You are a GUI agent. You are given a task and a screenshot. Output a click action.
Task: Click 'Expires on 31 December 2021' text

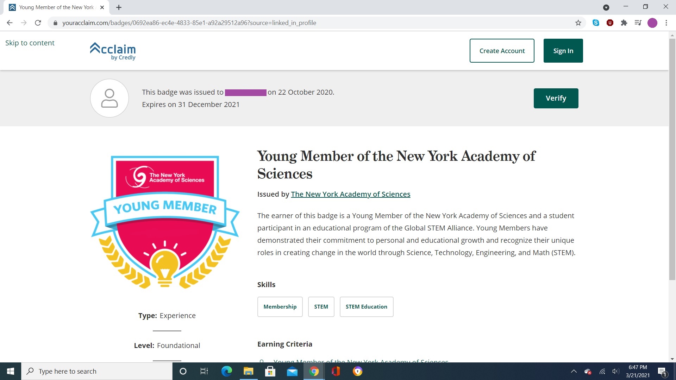coord(190,104)
